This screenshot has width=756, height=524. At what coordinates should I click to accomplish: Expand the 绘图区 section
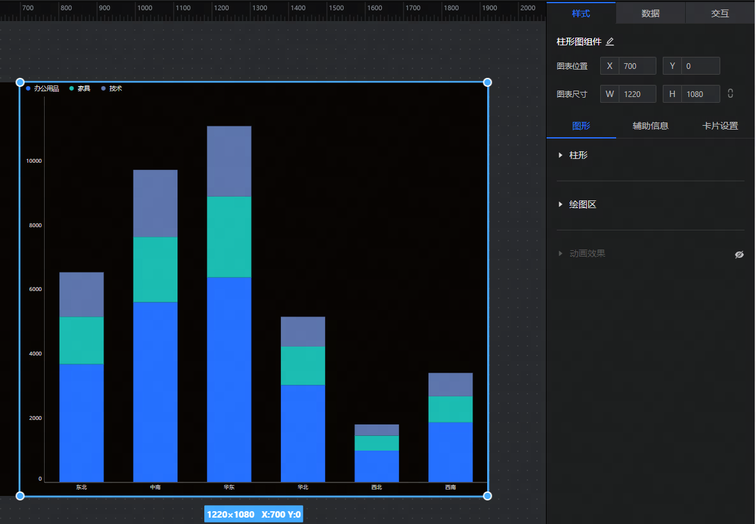561,205
